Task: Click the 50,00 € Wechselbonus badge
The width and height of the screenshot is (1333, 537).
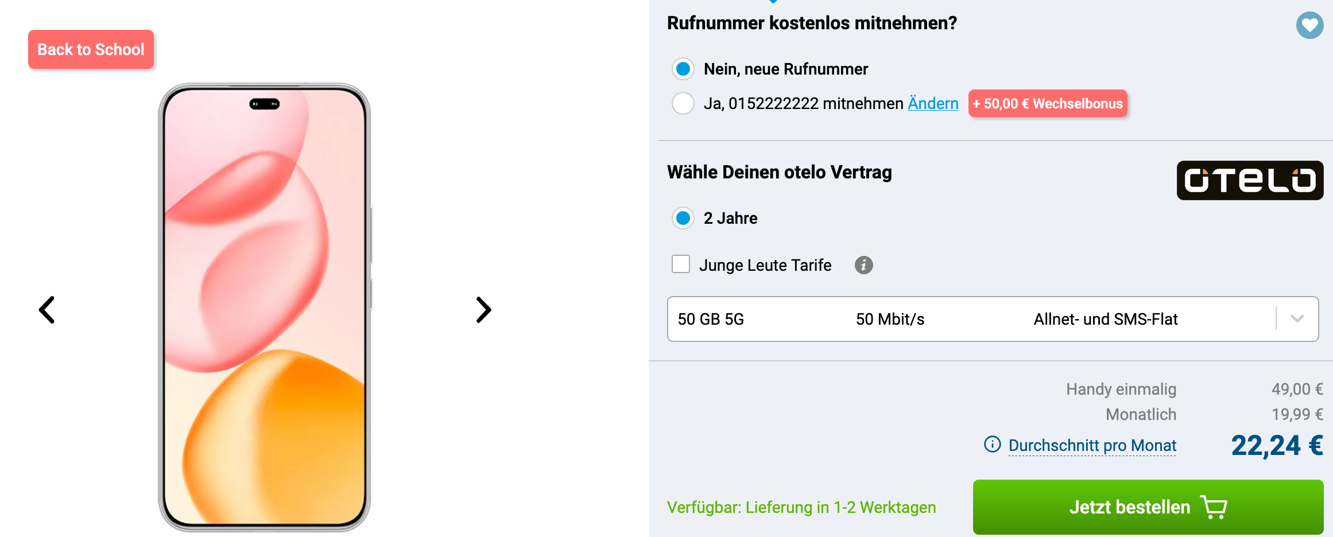Action: pos(1048,103)
